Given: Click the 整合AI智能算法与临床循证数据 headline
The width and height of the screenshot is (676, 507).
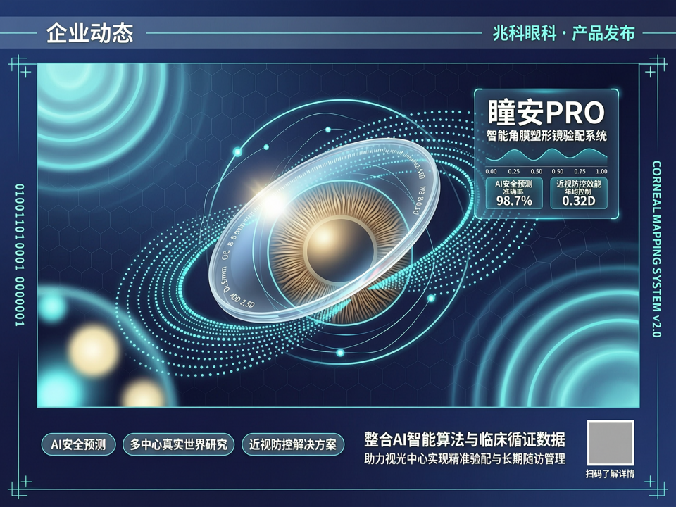Looking at the screenshot, I should [465, 439].
